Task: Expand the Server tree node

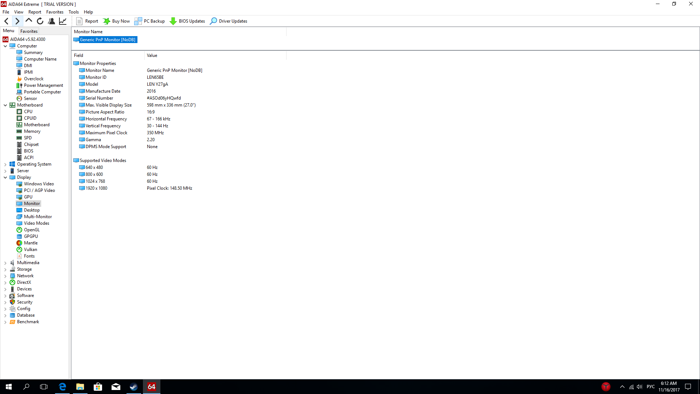Action: tap(5, 171)
